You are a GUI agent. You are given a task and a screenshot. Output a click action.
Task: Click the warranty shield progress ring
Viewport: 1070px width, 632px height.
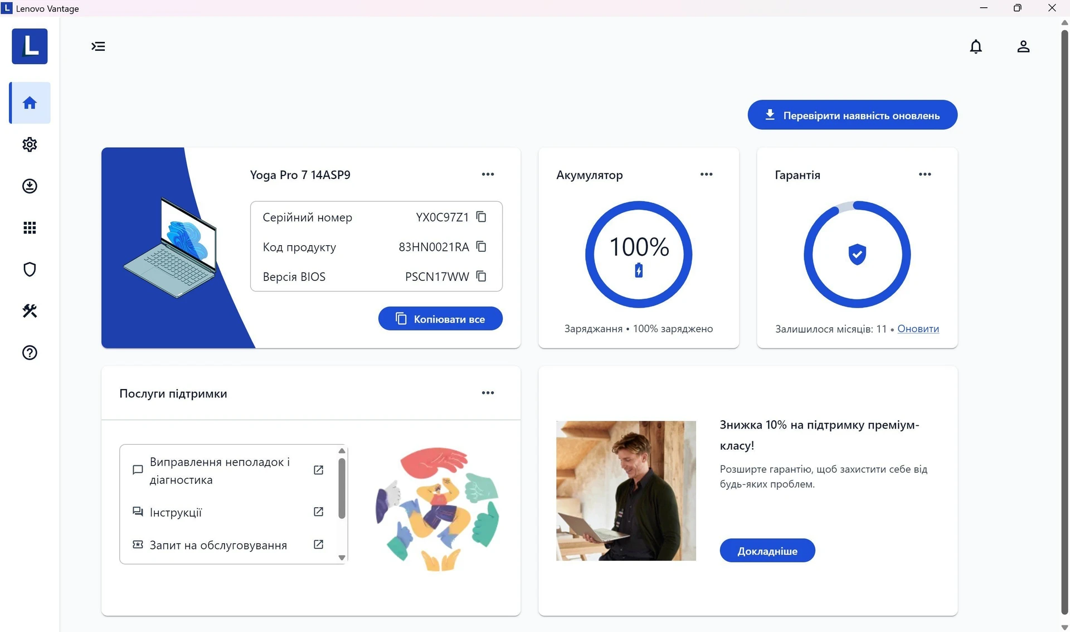(x=857, y=255)
